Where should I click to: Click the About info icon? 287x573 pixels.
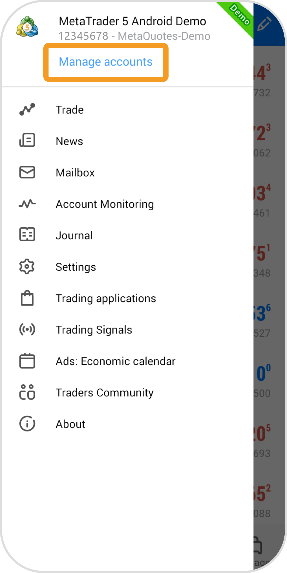tap(27, 423)
